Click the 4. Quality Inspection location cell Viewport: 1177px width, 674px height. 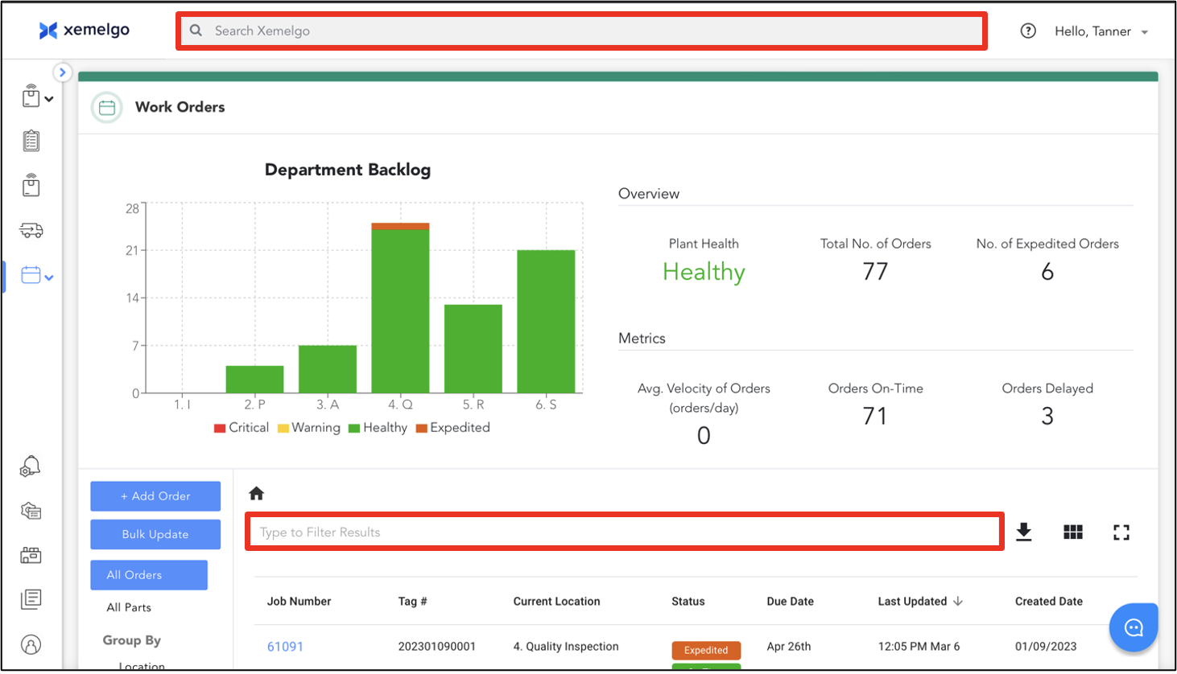(566, 647)
